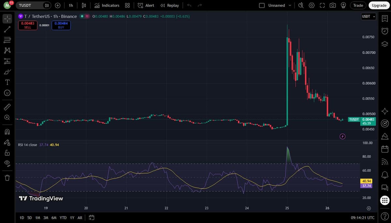Image resolution: width=391 pixels, height=223 pixels.
Task: Click the 0.00483 SELL button
Action: pyautogui.click(x=28, y=25)
